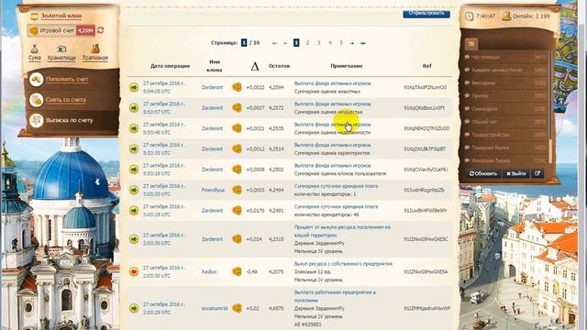Click the red arrow icon in the Razboi row
This screenshot has height=330, width=587.
point(134,271)
